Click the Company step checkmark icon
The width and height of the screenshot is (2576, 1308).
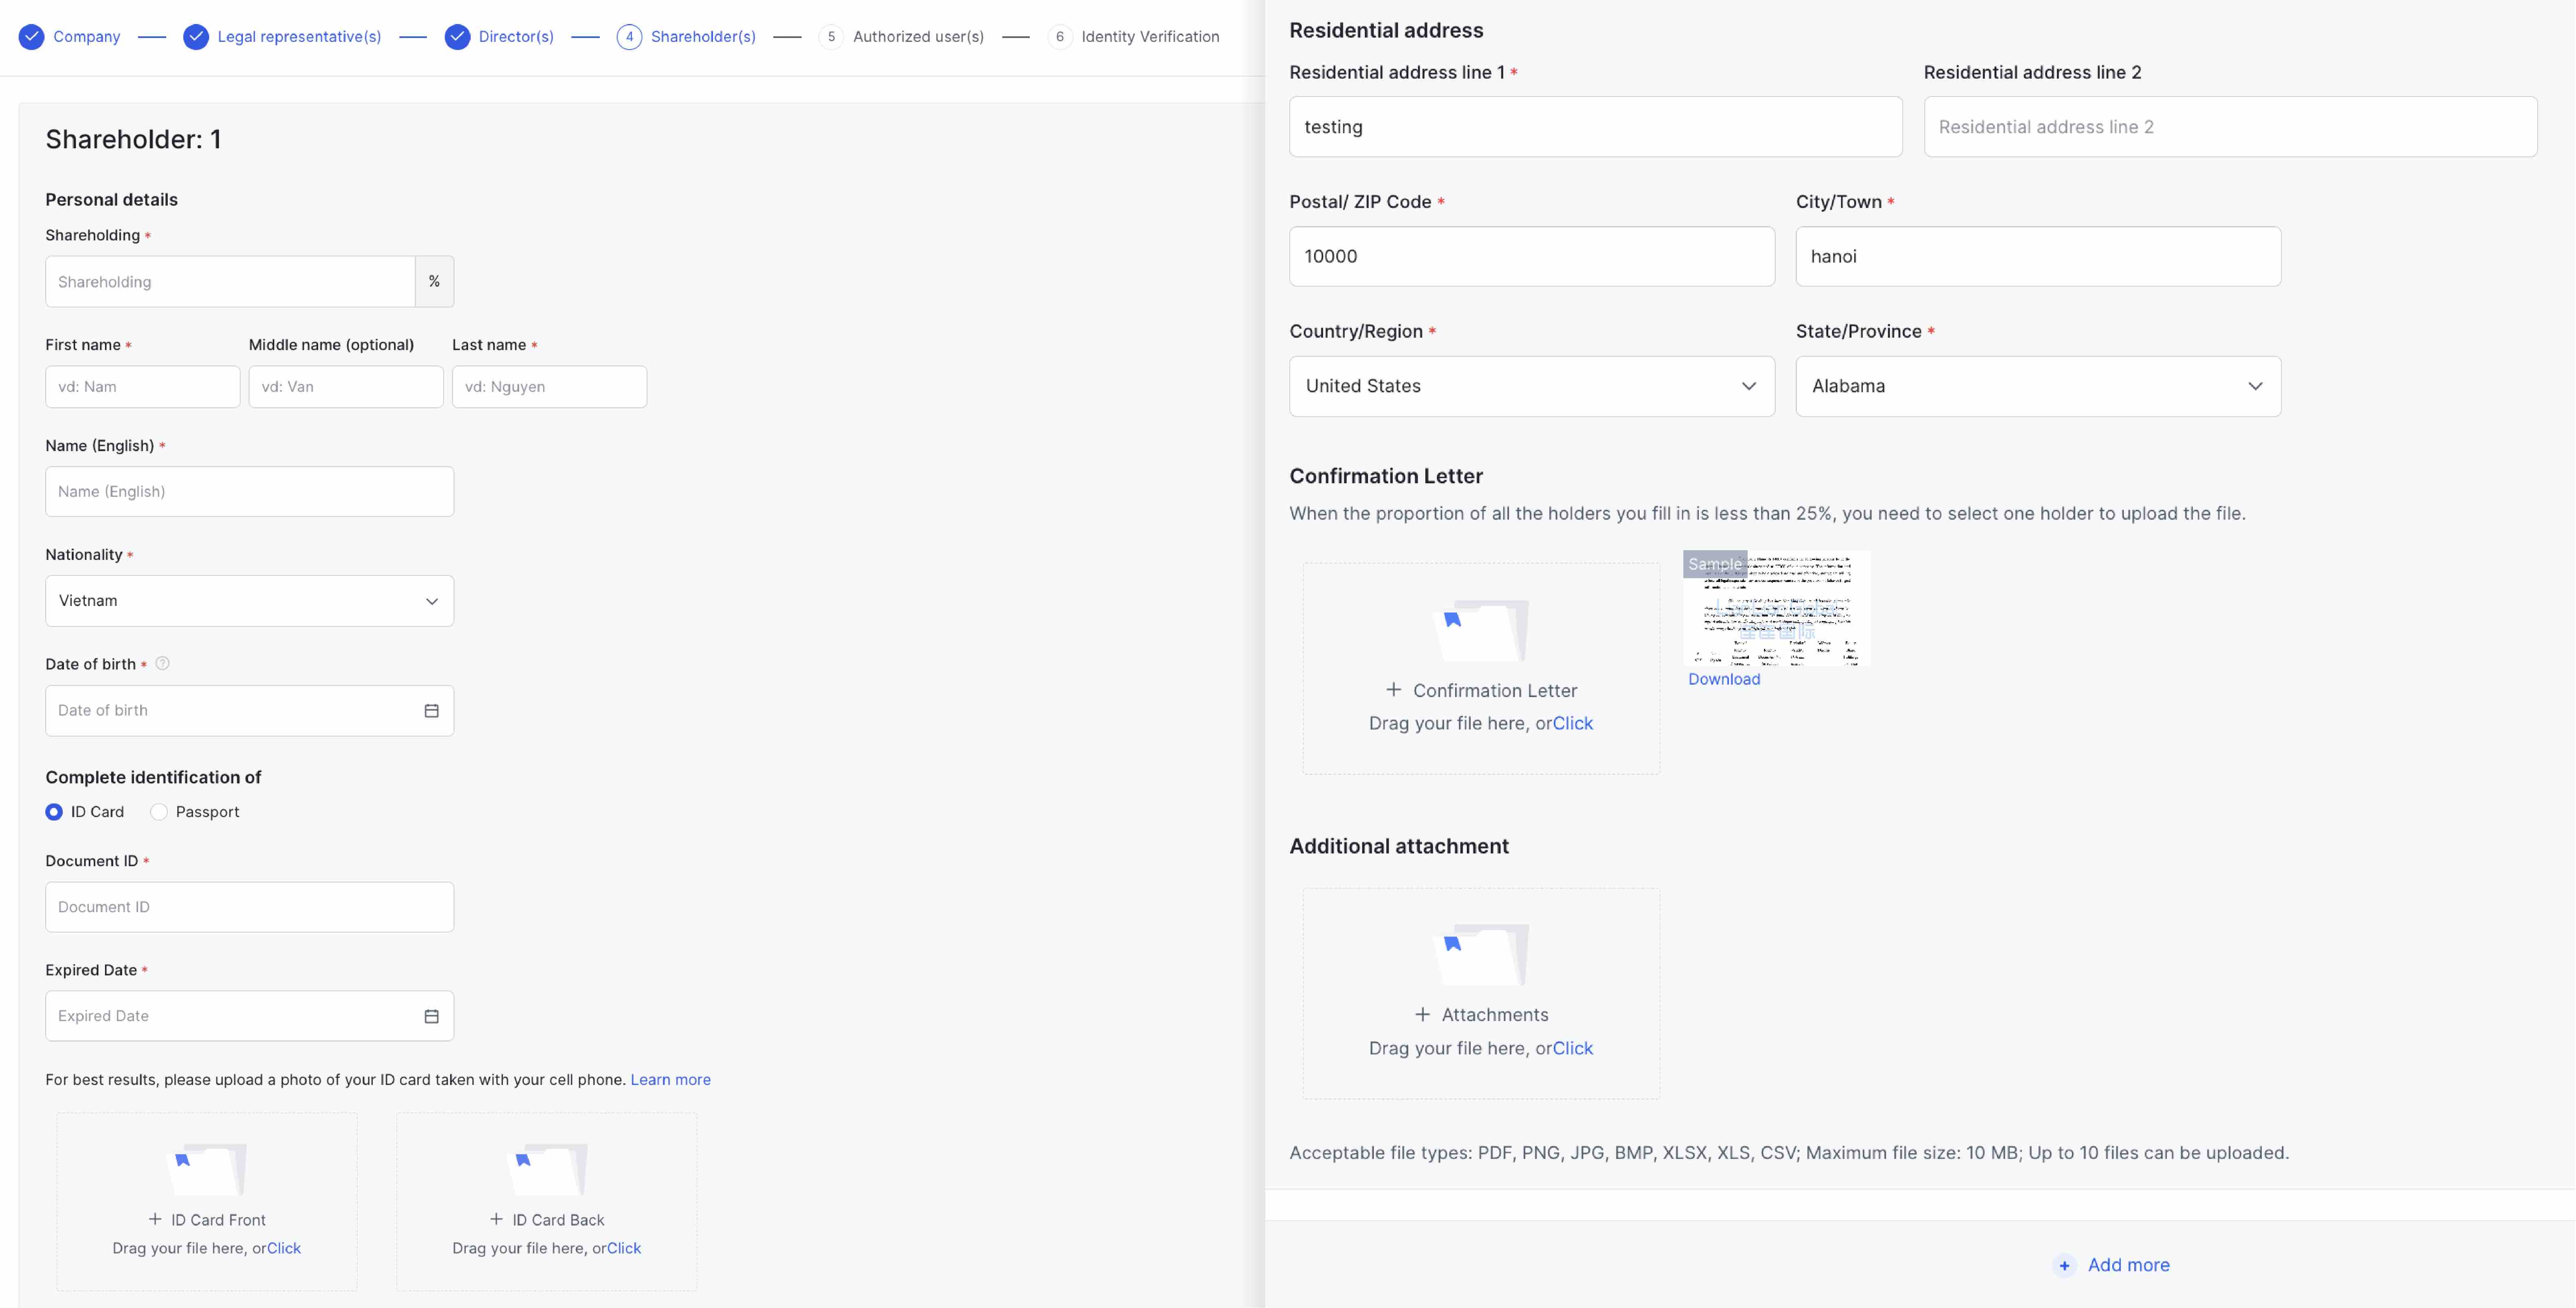(32, 37)
